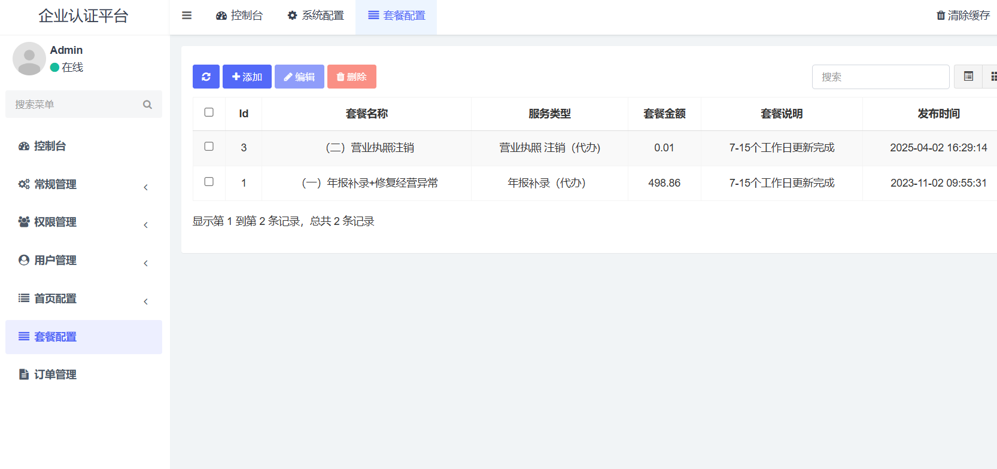Switch to the 控制台 top tab
Image resolution: width=997 pixels, height=469 pixels.
[239, 16]
